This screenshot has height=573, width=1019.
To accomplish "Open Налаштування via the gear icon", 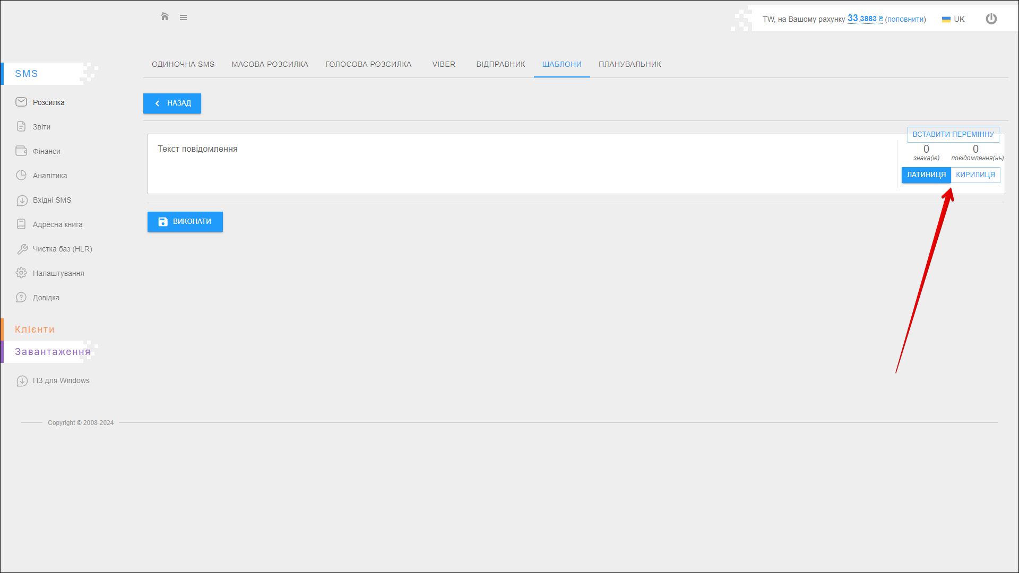I will click(21, 273).
